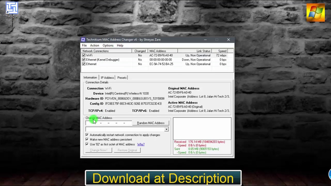This screenshot has width=331, height=186.
Task: Toggle Make new MAC address persistent
Action: (x=87, y=139)
